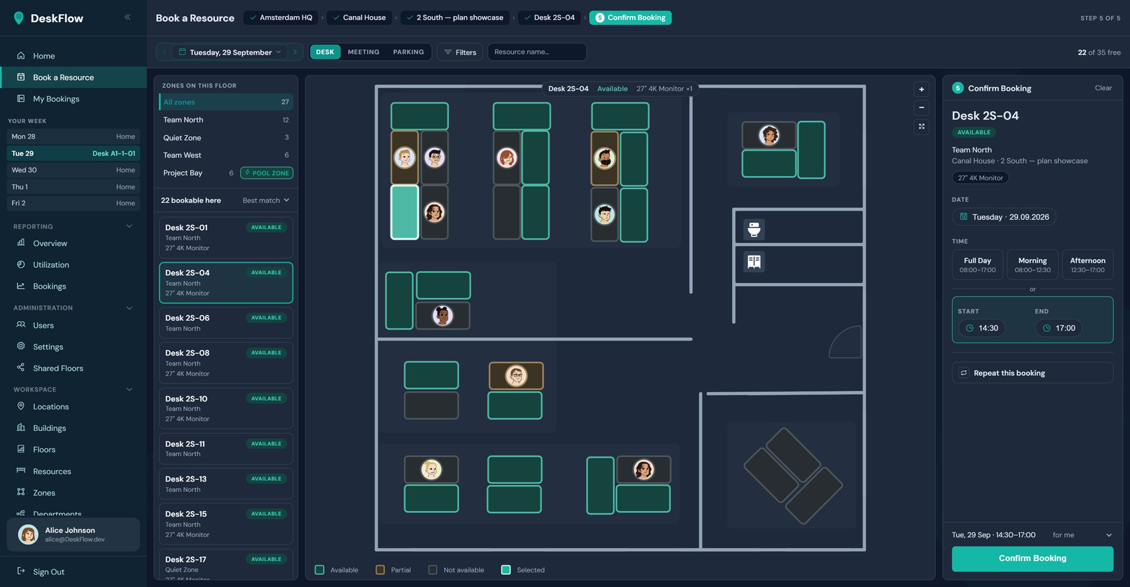Select the Afternoon time preset
1130x587 pixels.
pos(1088,265)
